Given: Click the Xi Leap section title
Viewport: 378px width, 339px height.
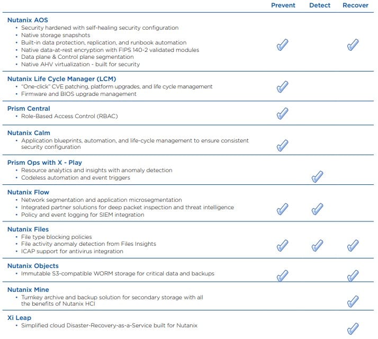Looking at the screenshot, I should pyautogui.click(x=19, y=318).
